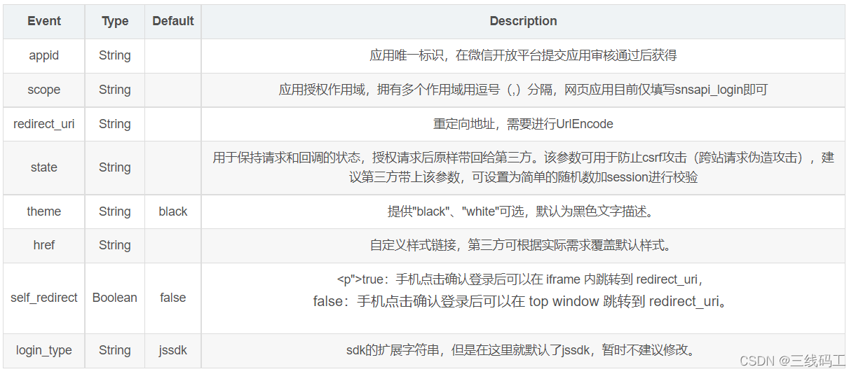Select the state parameter name
This screenshot has width=856, height=374.
click(44, 167)
